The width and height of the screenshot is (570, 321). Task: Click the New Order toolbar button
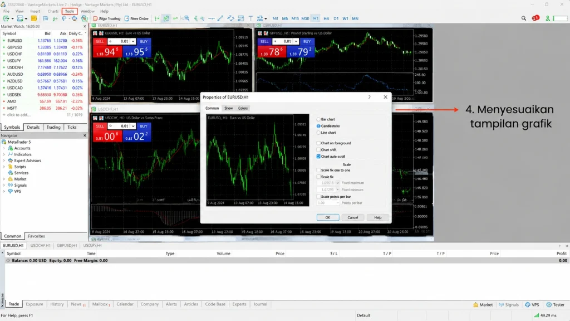pyautogui.click(x=136, y=18)
